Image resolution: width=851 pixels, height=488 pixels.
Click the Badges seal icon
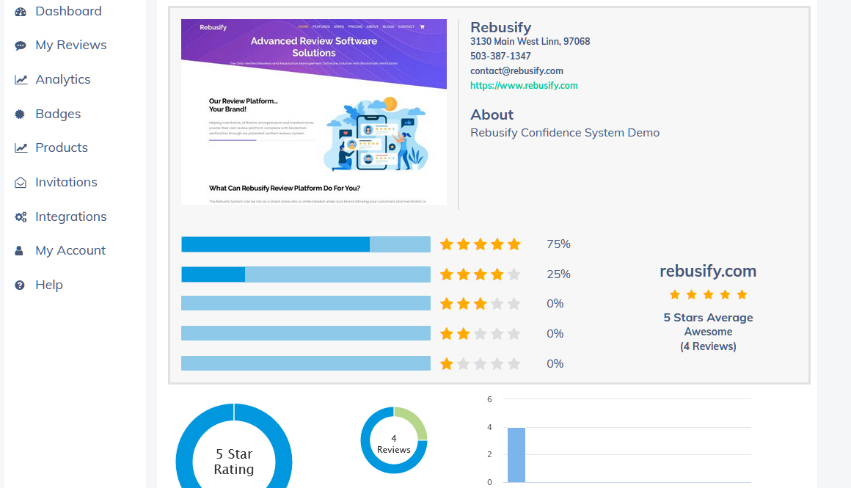pyautogui.click(x=20, y=114)
